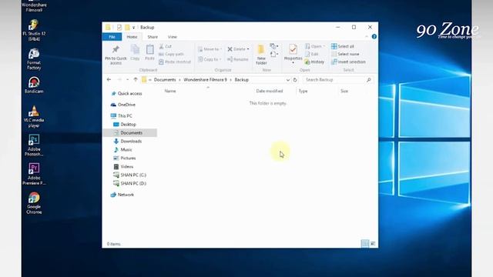
Task: Open Customize Quick Access Toolbar dropdown
Action: pyautogui.click(x=133, y=28)
